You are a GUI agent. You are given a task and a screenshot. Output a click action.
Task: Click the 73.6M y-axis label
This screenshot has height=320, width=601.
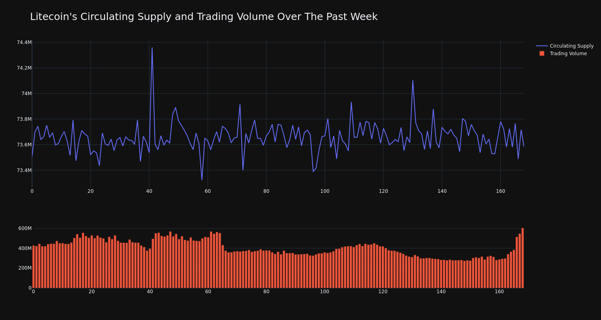pos(24,145)
